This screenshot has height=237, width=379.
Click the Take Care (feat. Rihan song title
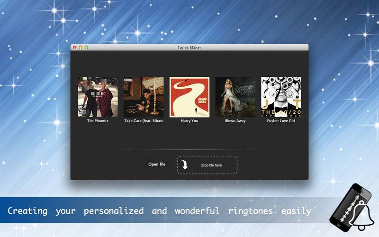point(144,121)
